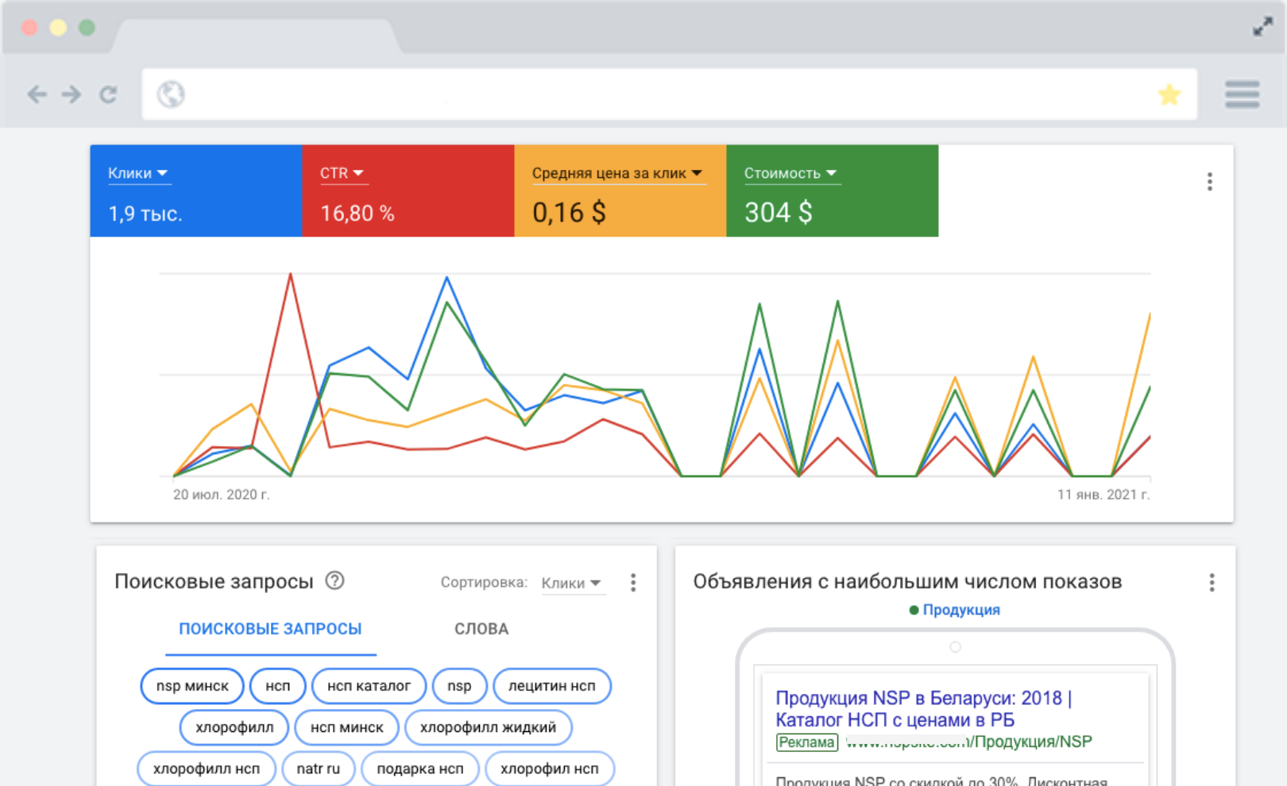Click the 0,16 $ average price value
The width and height of the screenshot is (1287, 786).
(x=569, y=213)
